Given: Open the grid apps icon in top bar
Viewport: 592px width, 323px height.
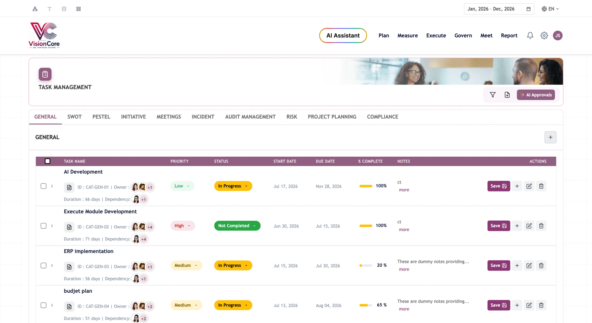Looking at the screenshot, I should [x=78, y=9].
